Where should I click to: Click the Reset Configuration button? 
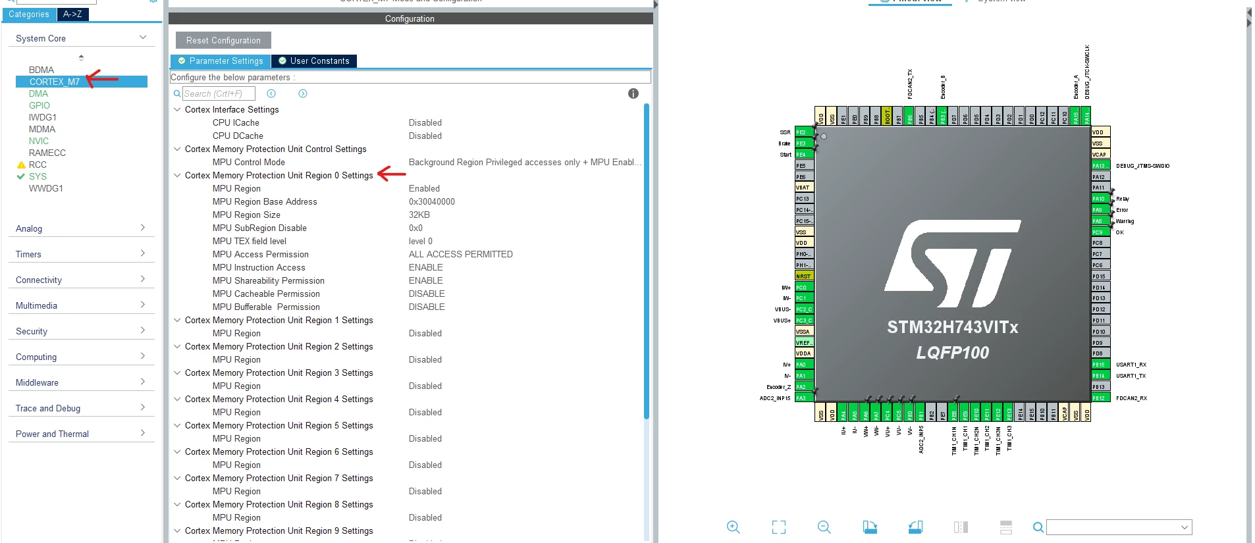point(223,40)
